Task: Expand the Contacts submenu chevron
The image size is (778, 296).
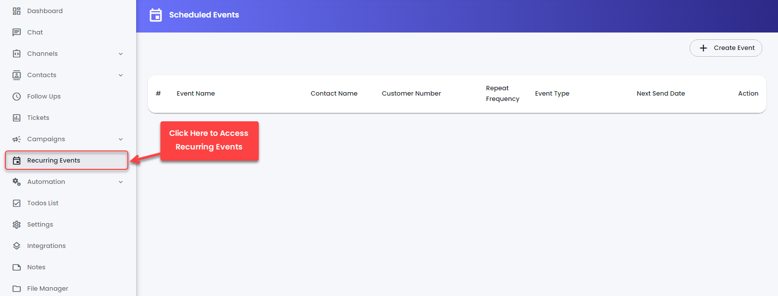Action: pyautogui.click(x=121, y=75)
